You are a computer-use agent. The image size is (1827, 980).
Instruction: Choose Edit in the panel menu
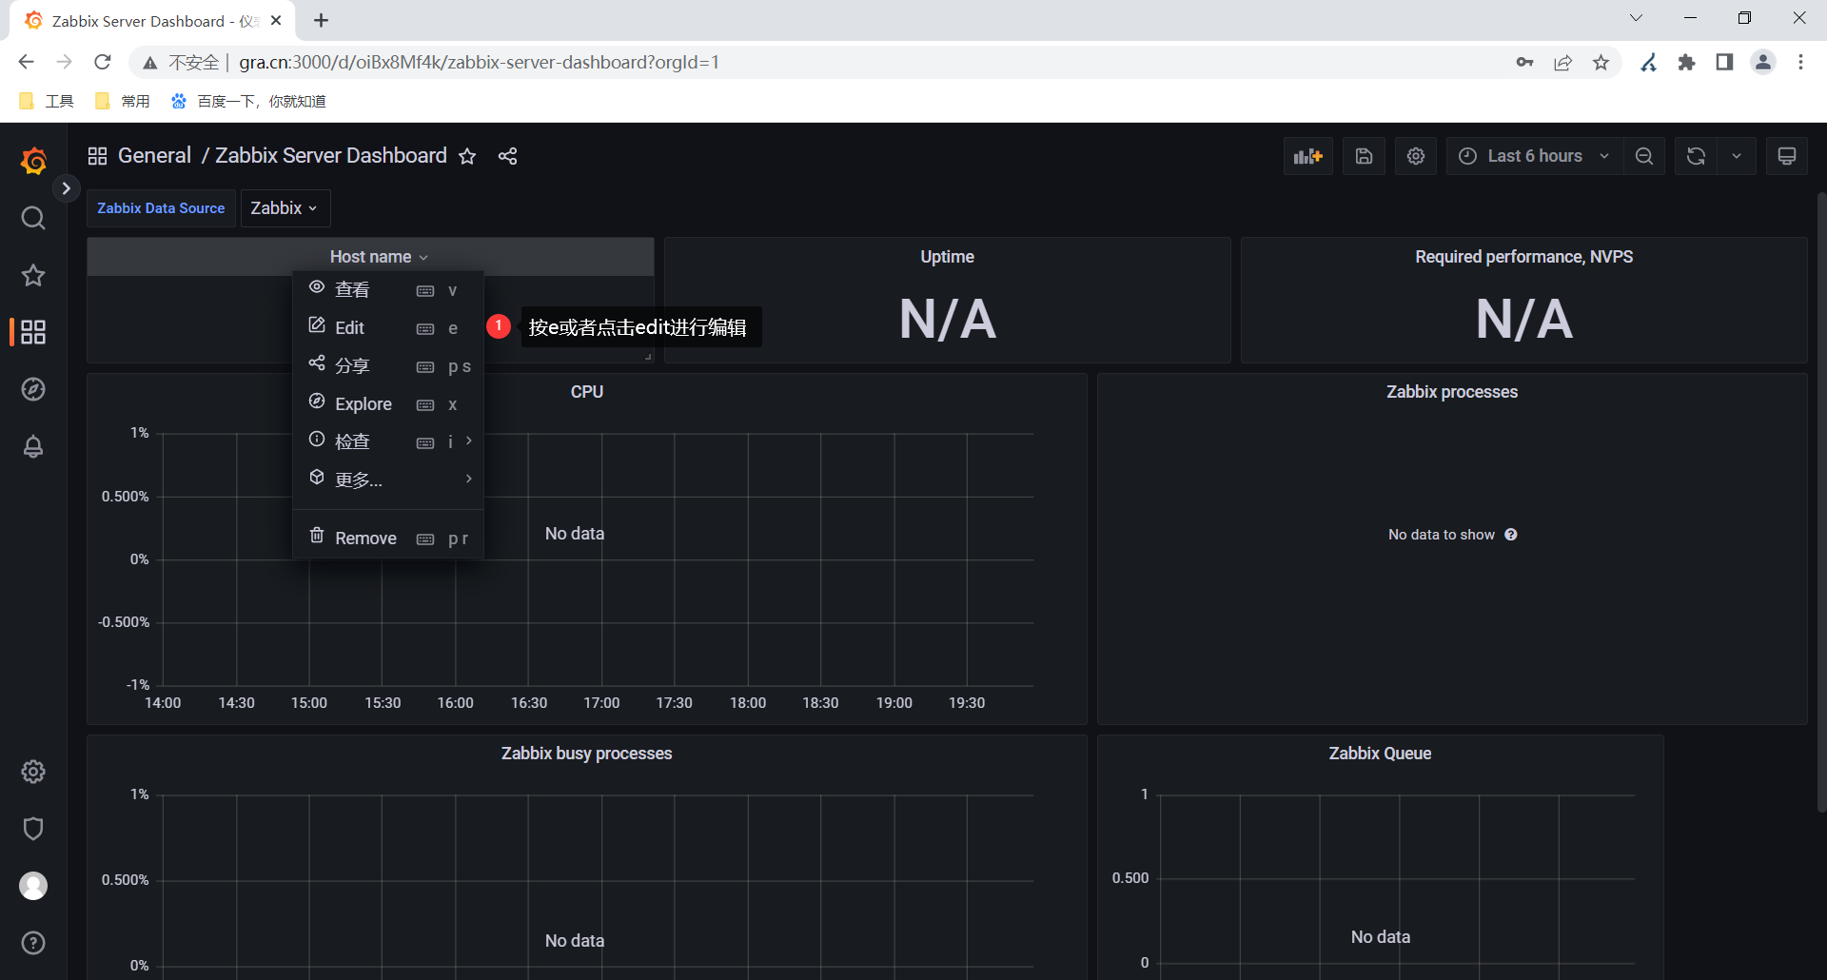[387, 327]
